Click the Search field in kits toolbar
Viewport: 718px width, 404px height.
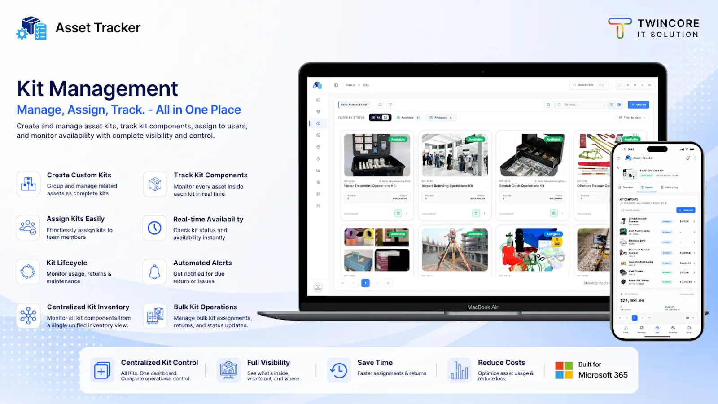pos(579,105)
